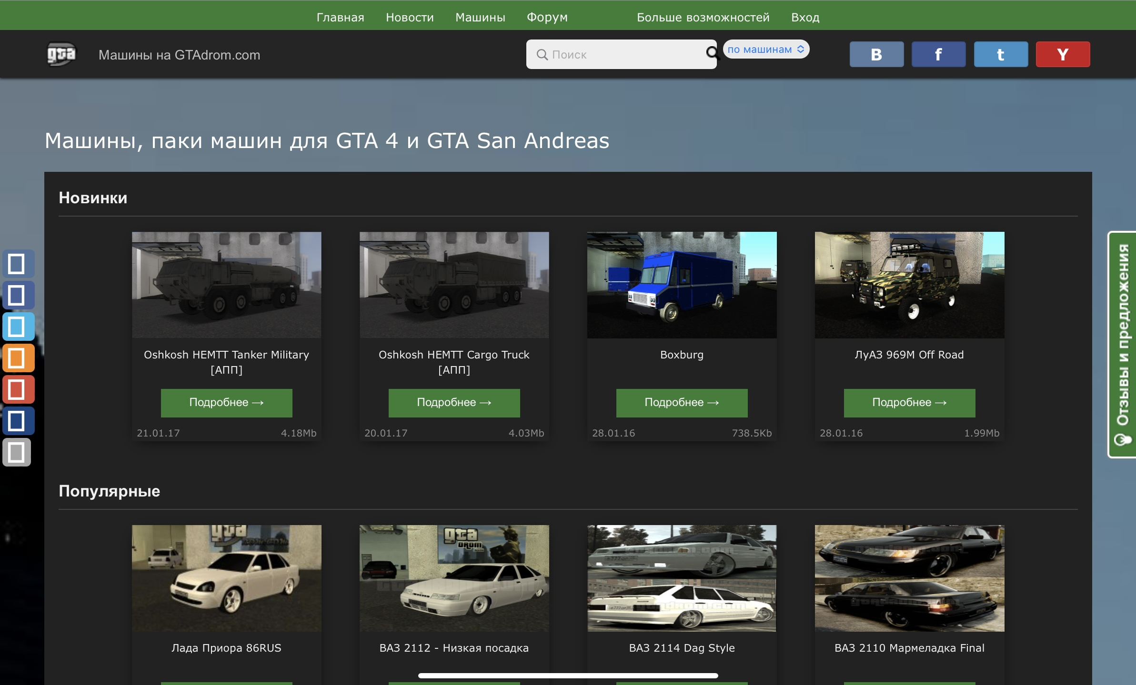The image size is (1136, 685).
Task: Click the '4.03Mb' file size
Action: (x=526, y=433)
